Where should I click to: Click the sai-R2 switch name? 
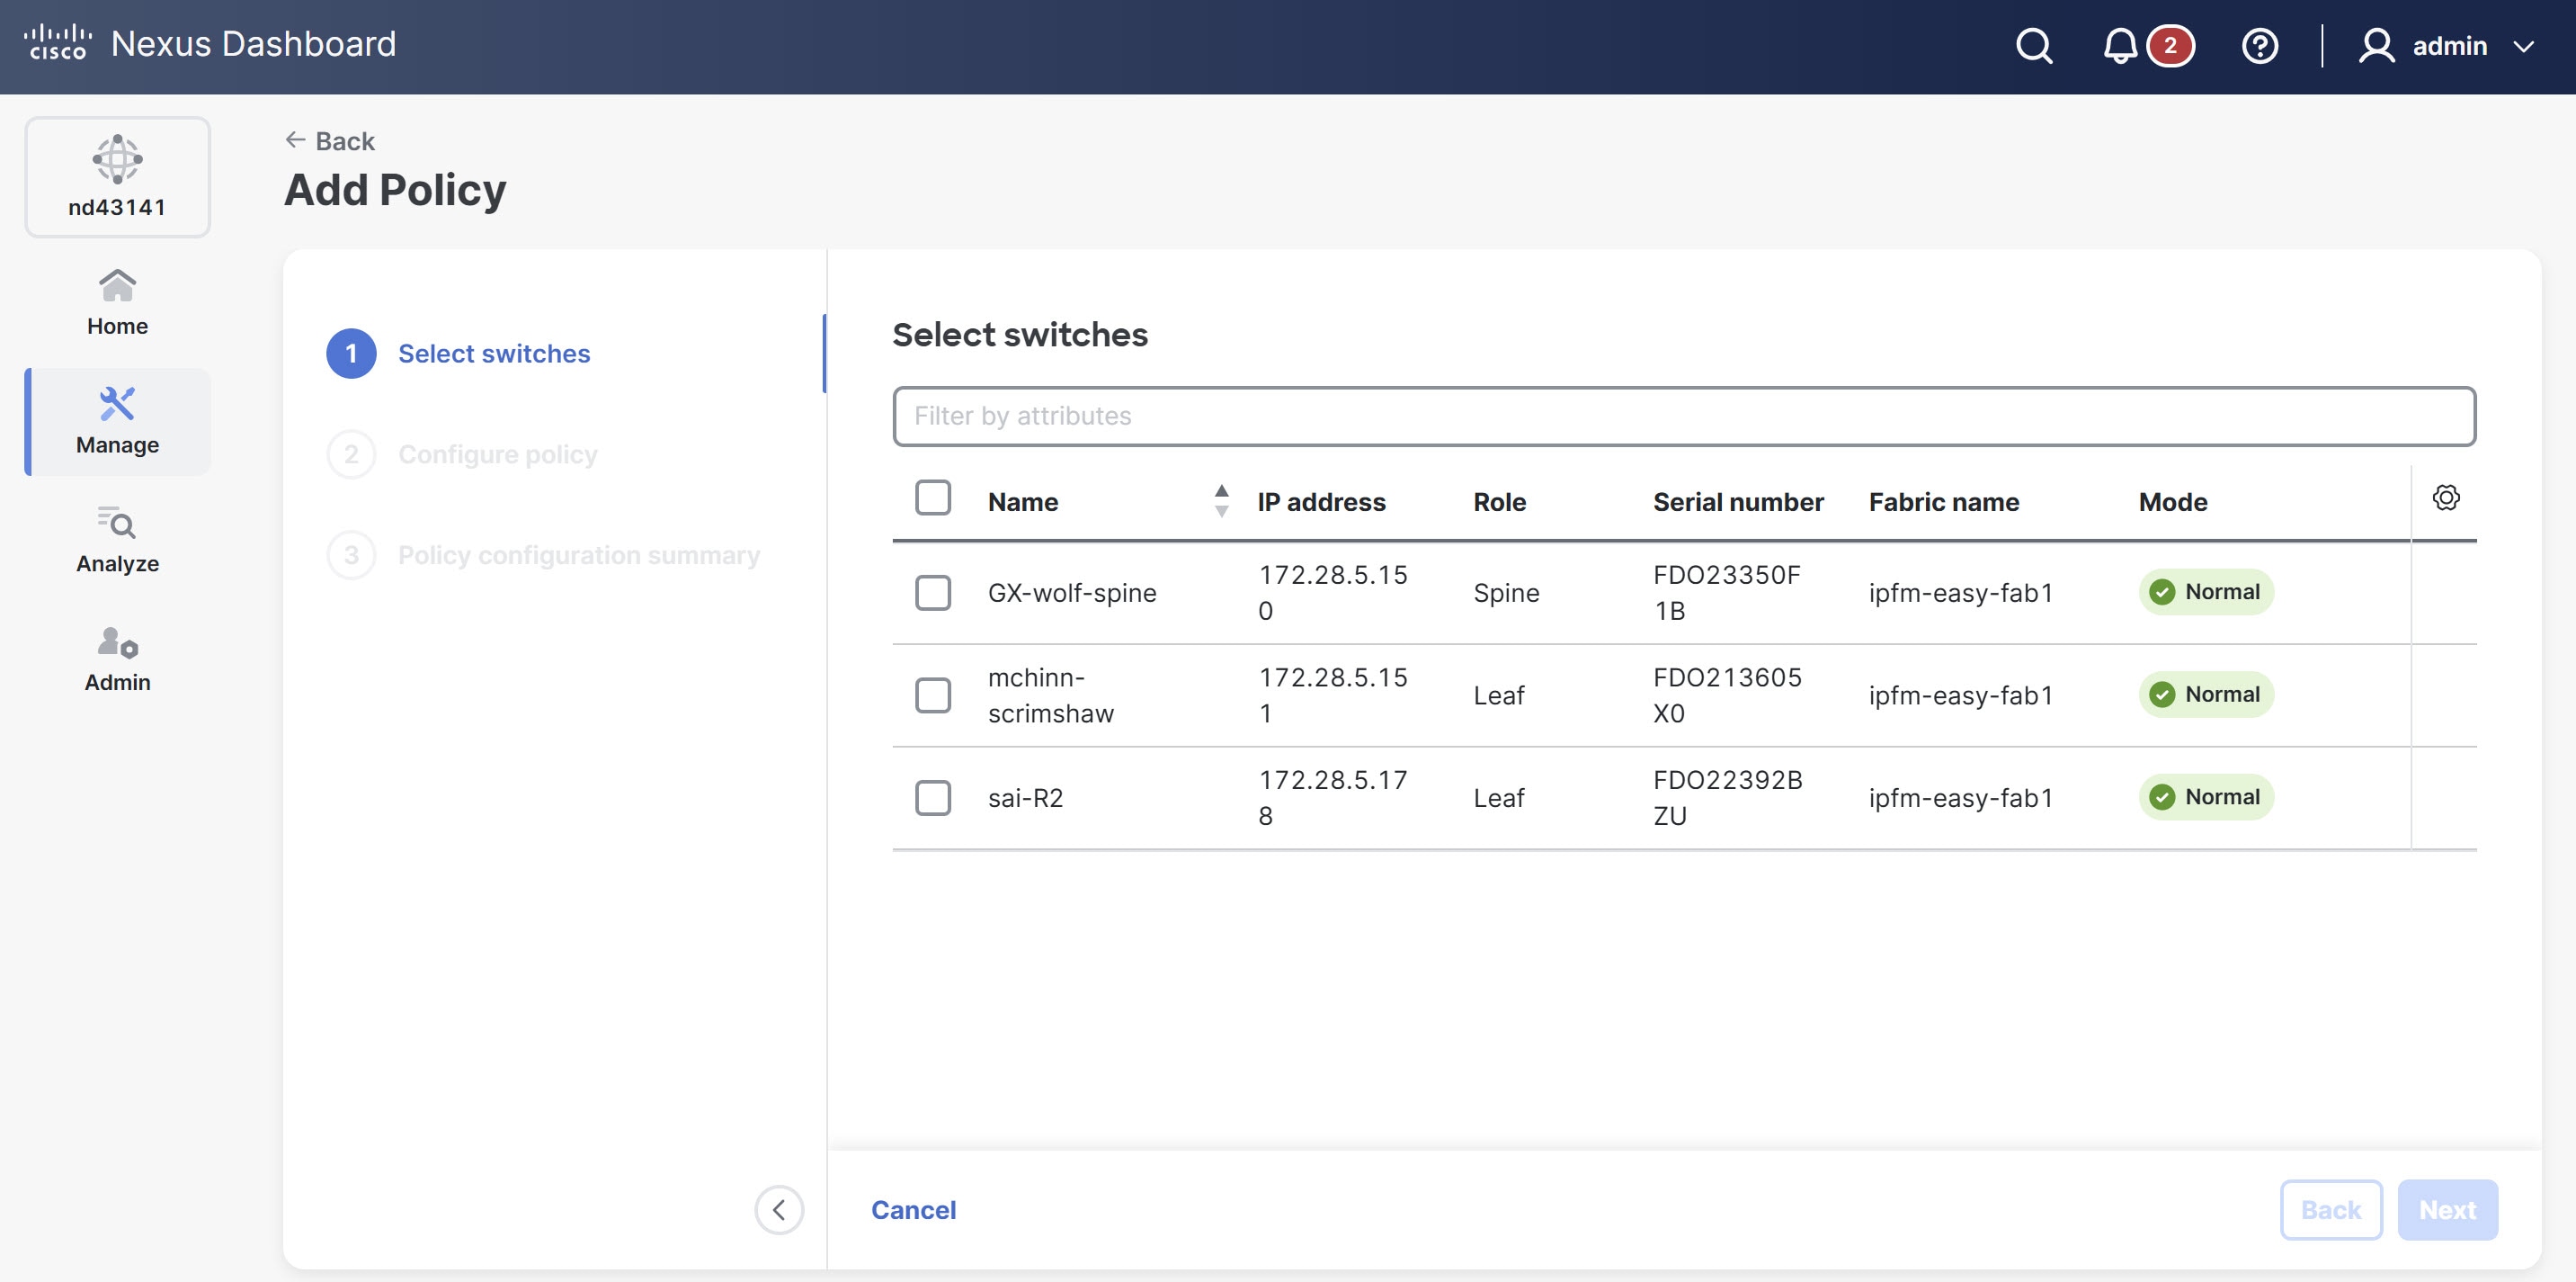[1025, 798]
